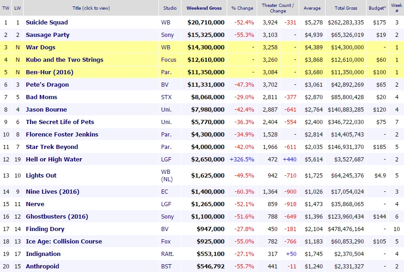Image resolution: width=404 pixels, height=273 pixels.
Task: Open Pete's Dragon movie link
Action: [47, 85]
